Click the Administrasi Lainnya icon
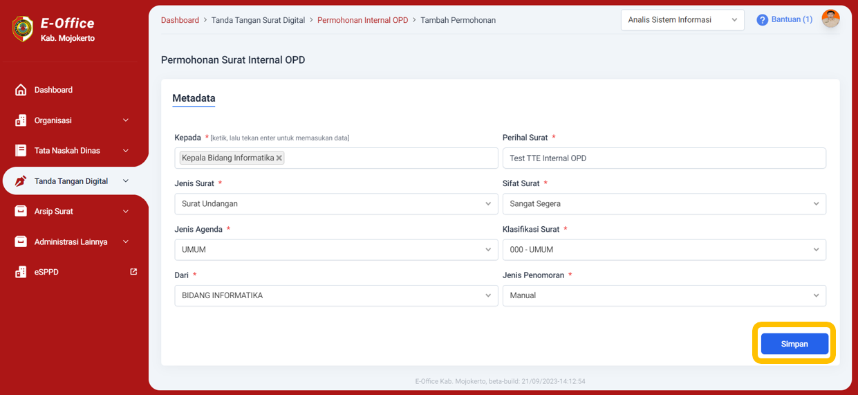This screenshot has height=395, width=858. 21,242
